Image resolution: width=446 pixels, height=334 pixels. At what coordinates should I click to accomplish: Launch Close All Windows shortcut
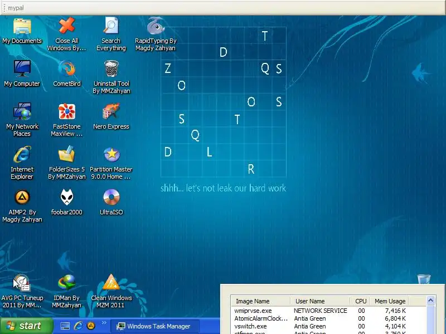coord(66,34)
